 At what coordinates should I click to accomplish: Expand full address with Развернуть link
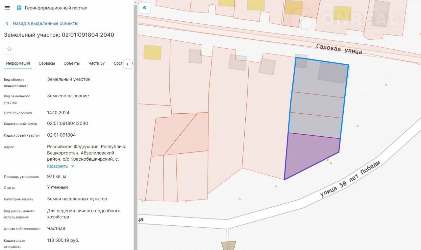coord(57,166)
